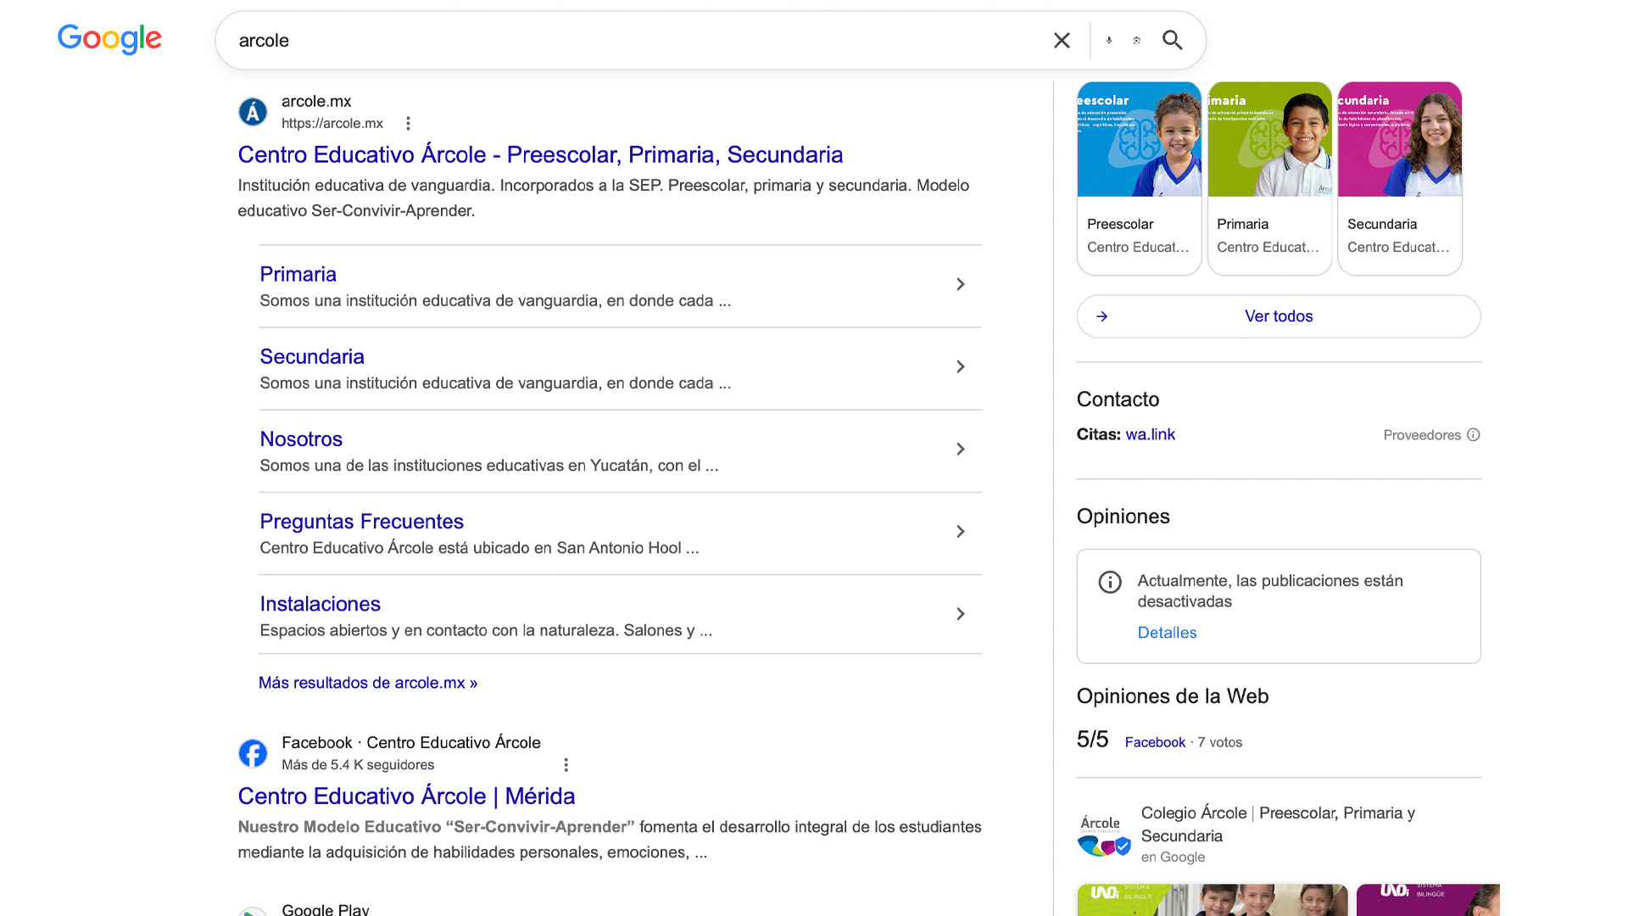Image resolution: width=1628 pixels, height=916 pixels.
Task: Click the Más de 5.4 K seguidores text
Action: pyautogui.click(x=358, y=765)
